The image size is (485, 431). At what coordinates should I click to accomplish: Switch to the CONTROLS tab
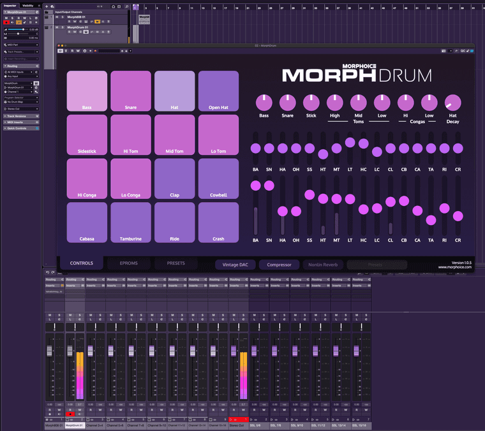pos(81,263)
